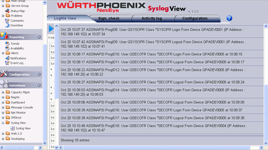
Task: Click the Notifications speaker icon
Action: coord(7,58)
